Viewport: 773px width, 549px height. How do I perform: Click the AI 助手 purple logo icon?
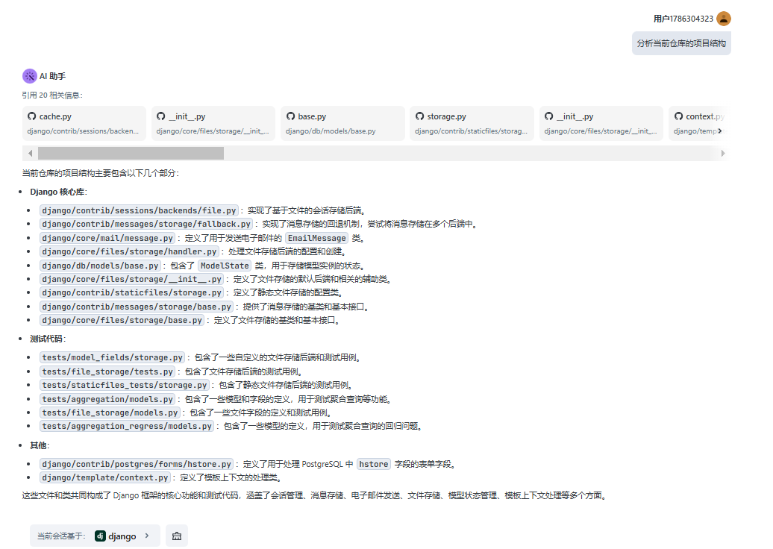[x=30, y=76]
